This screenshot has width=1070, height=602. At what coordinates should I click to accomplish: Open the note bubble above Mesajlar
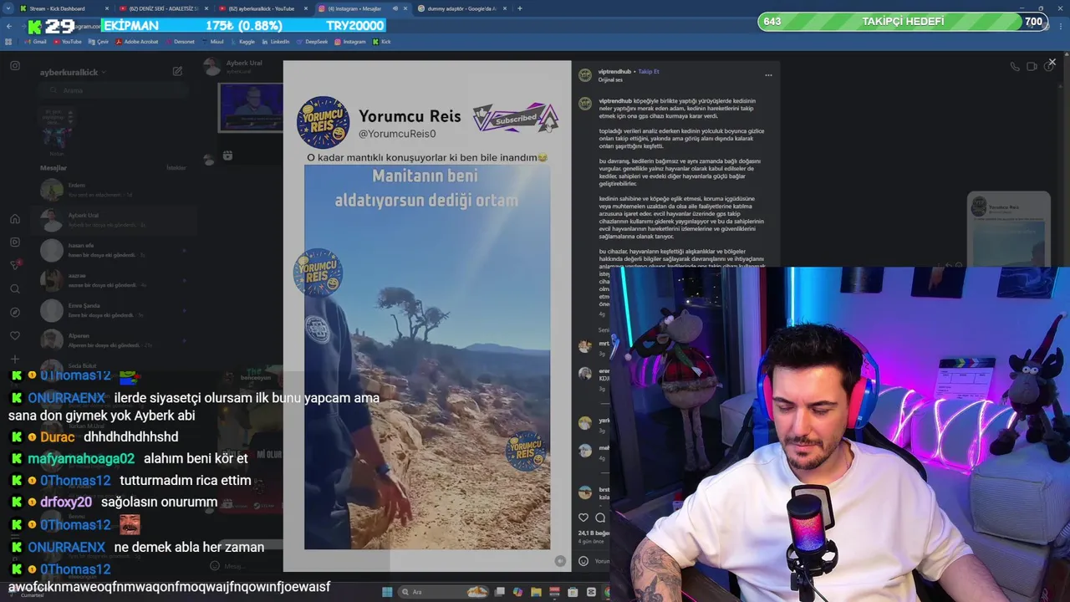55,117
